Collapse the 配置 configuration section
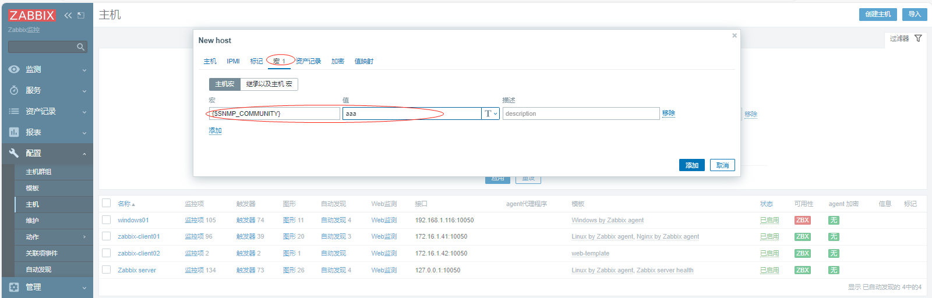This screenshot has height=298, width=932. pyautogui.click(x=47, y=153)
